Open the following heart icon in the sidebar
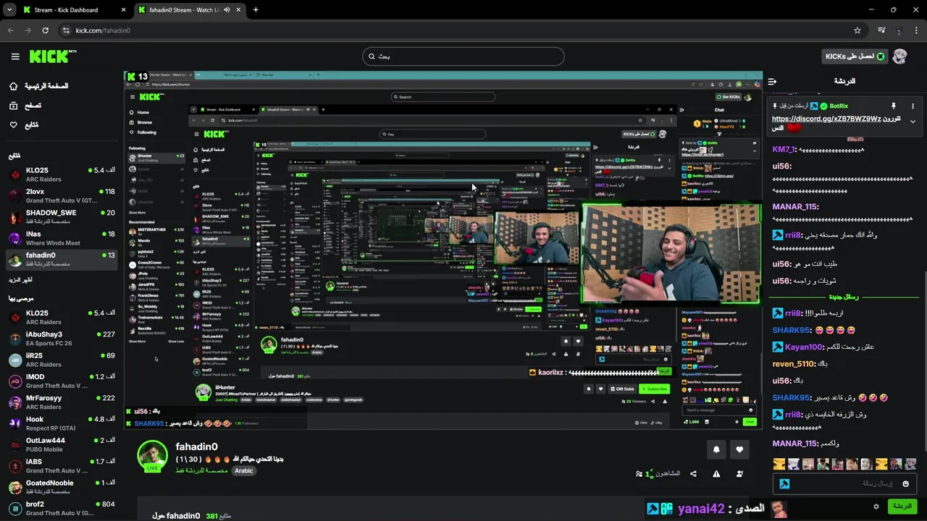The width and height of the screenshot is (927, 521). pos(13,125)
